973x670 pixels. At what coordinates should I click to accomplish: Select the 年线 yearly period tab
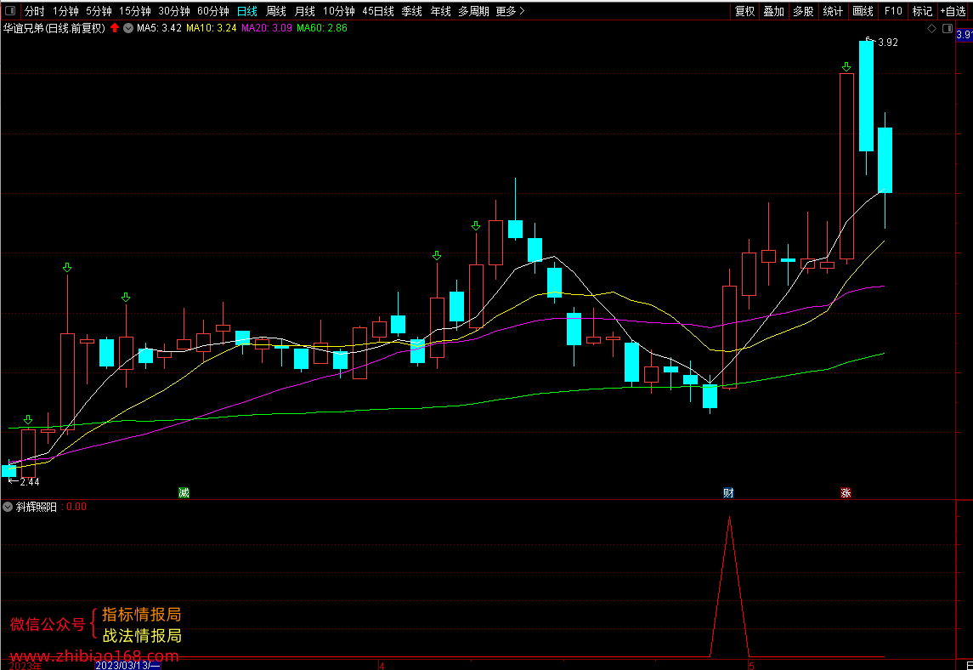pyautogui.click(x=440, y=11)
